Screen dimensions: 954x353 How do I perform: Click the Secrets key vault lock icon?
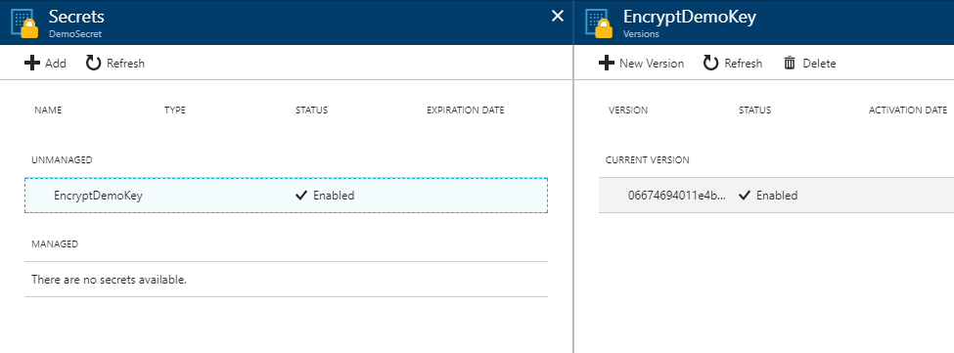(24, 22)
